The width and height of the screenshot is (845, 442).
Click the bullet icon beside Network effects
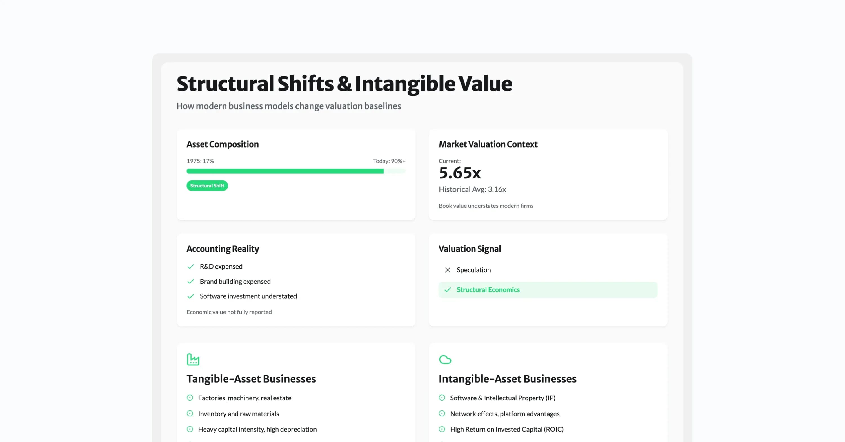pos(442,414)
